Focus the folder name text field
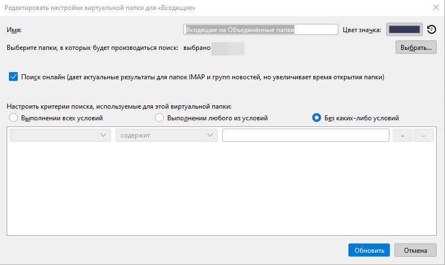This screenshot has width=445, height=265. click(261, 30)
